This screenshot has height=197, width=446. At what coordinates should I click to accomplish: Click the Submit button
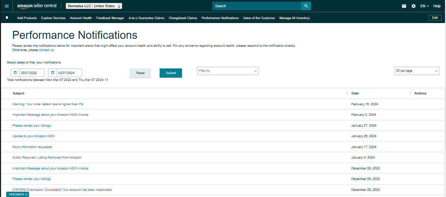171,73
